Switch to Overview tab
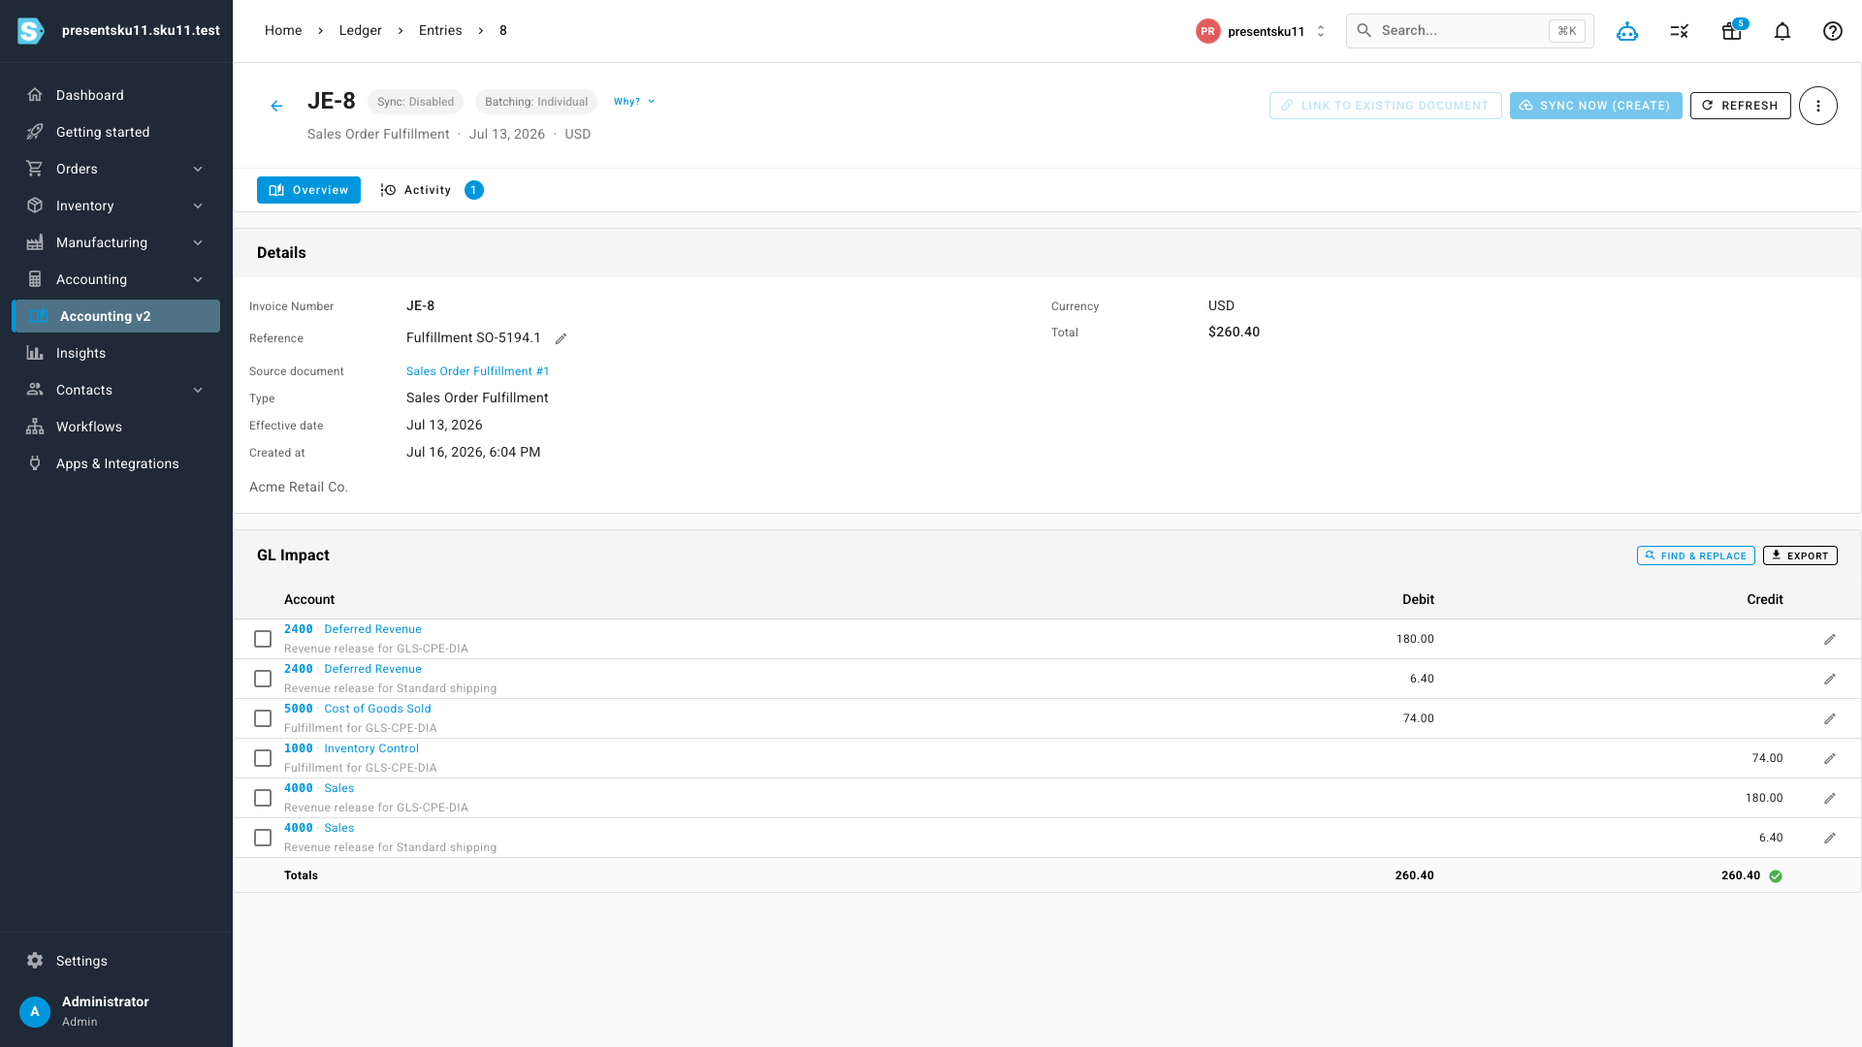The width and height of the screenshot is (1862, 1047). (x=308, y=190)
